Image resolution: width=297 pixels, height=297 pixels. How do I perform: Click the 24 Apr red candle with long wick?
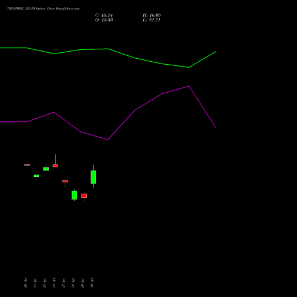coord(55,165)
